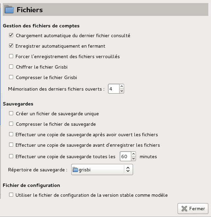The width and height of the screenshot is (211, 217).
Task: Click the grisbi folder icon in dropdown
Action: (75, 170)
